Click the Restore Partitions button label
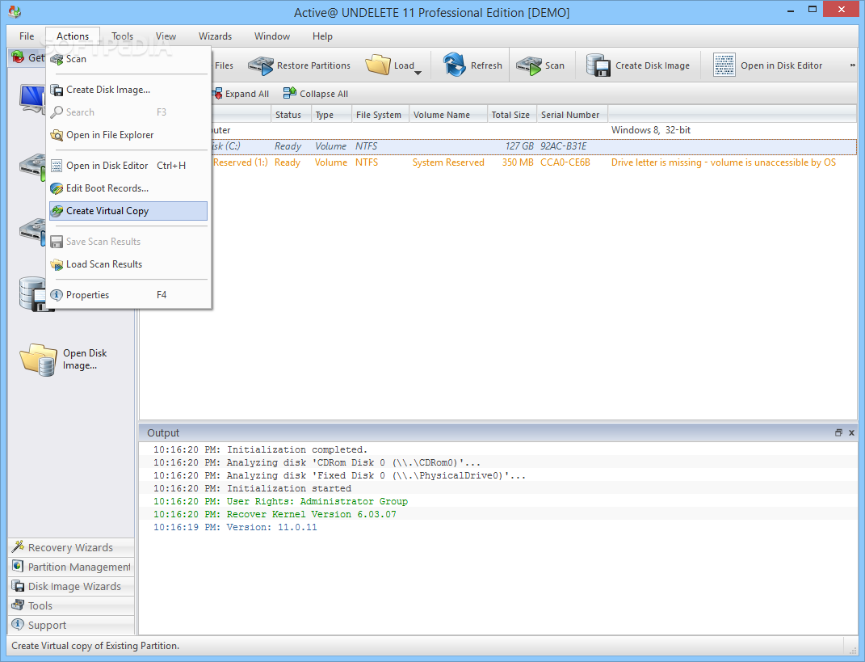 (x=313, y=65)
